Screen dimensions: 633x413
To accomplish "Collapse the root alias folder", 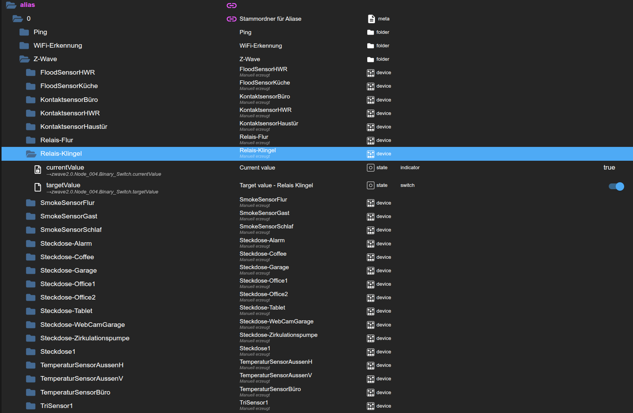I will coord(11,5).
